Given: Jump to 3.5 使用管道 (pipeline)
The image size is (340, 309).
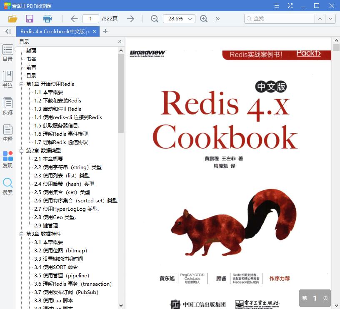Looking at the screenshot, I should click(62, 276).
